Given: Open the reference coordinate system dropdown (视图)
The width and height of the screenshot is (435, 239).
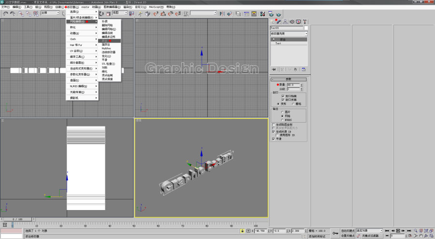Looking at the screenshot, I should coord(119,13).
